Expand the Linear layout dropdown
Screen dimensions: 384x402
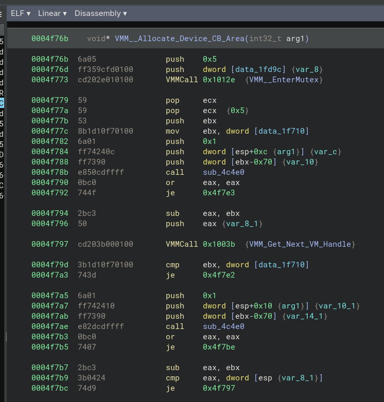click(52, 13)
